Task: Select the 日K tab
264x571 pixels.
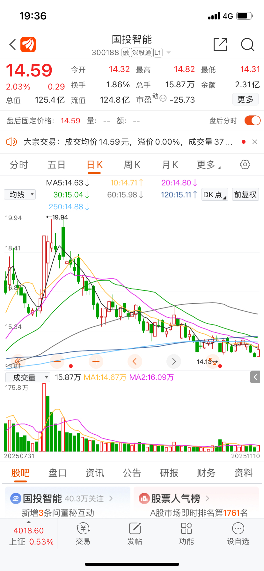Action: point(95,165)
